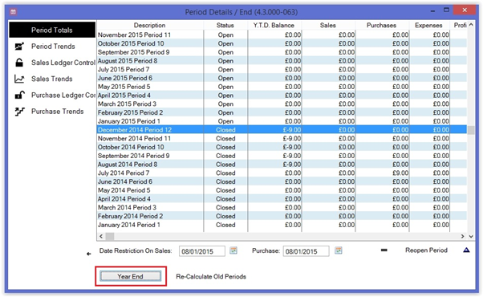This screenshot has width=483, height=297.
Task: Select the August 2015 Period 8 row
Action: pyautogui.click(x=282, y=61)
